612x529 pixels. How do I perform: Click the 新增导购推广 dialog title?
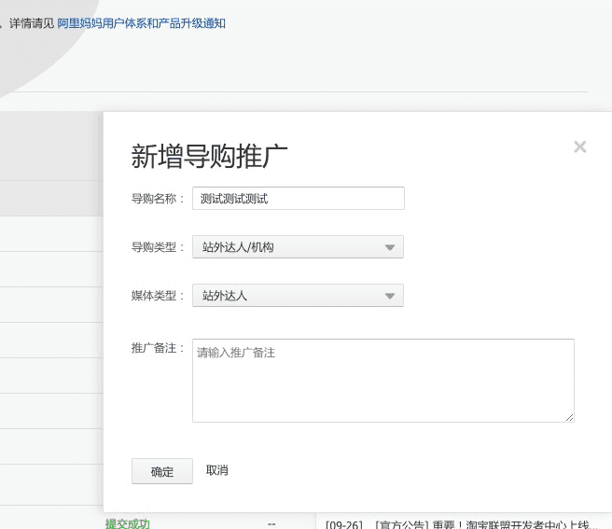pyautogui.click(x=209, y=156)
